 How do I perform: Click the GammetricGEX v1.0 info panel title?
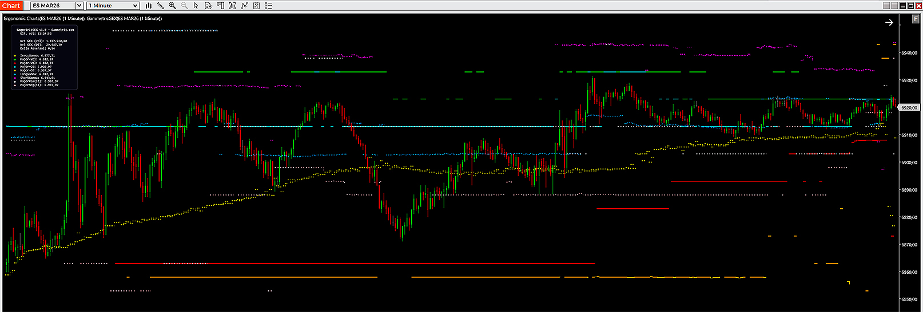click(45, 30)
